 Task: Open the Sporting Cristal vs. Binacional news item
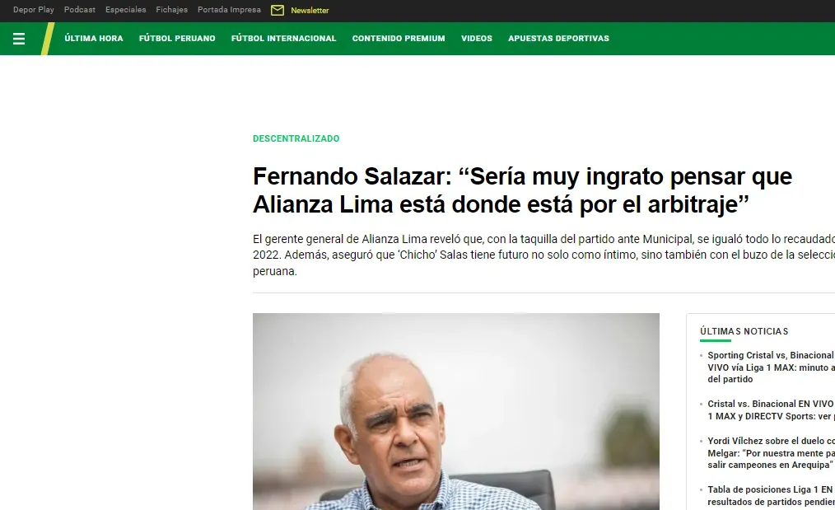(x=771, y=367)
